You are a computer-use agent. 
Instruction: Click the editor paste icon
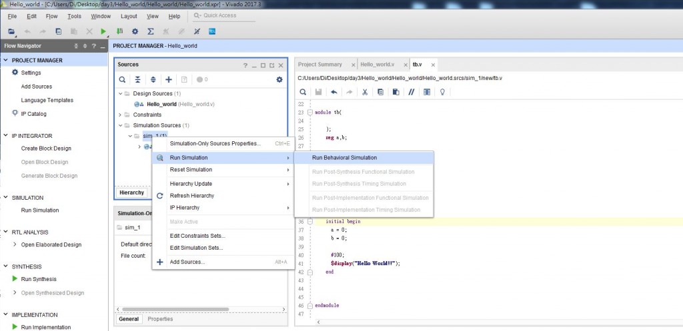(396, 92)
